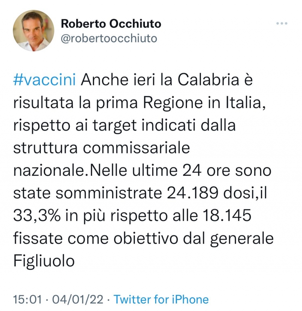302x311 pixels.
Task: Select the 04/01/22 date
Action: click(x=78, y=299)
